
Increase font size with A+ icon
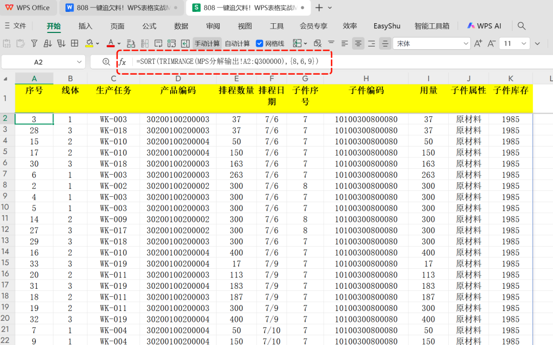[478, 43]
